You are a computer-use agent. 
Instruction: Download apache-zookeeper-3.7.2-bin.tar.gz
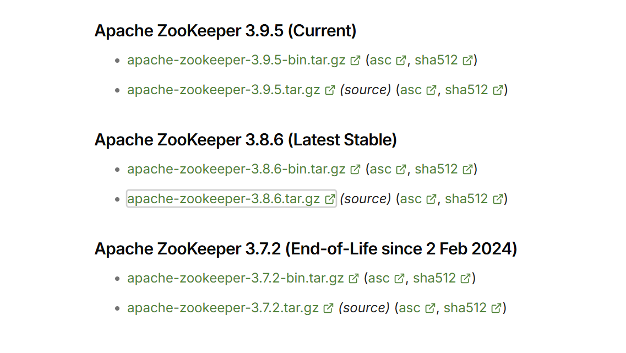(236, 278)
